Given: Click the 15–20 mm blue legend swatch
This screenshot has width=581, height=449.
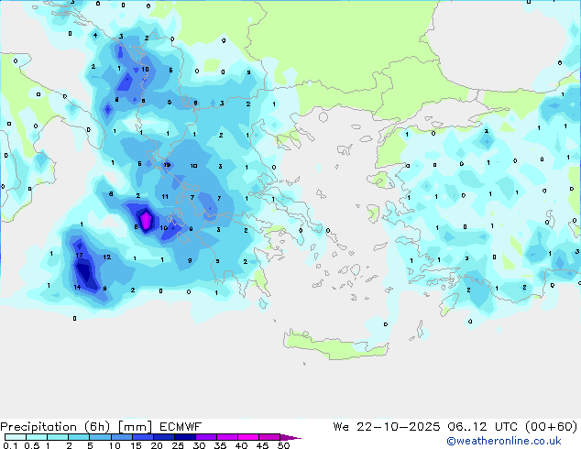Looking at the screenshot, I should click(142, 437).
